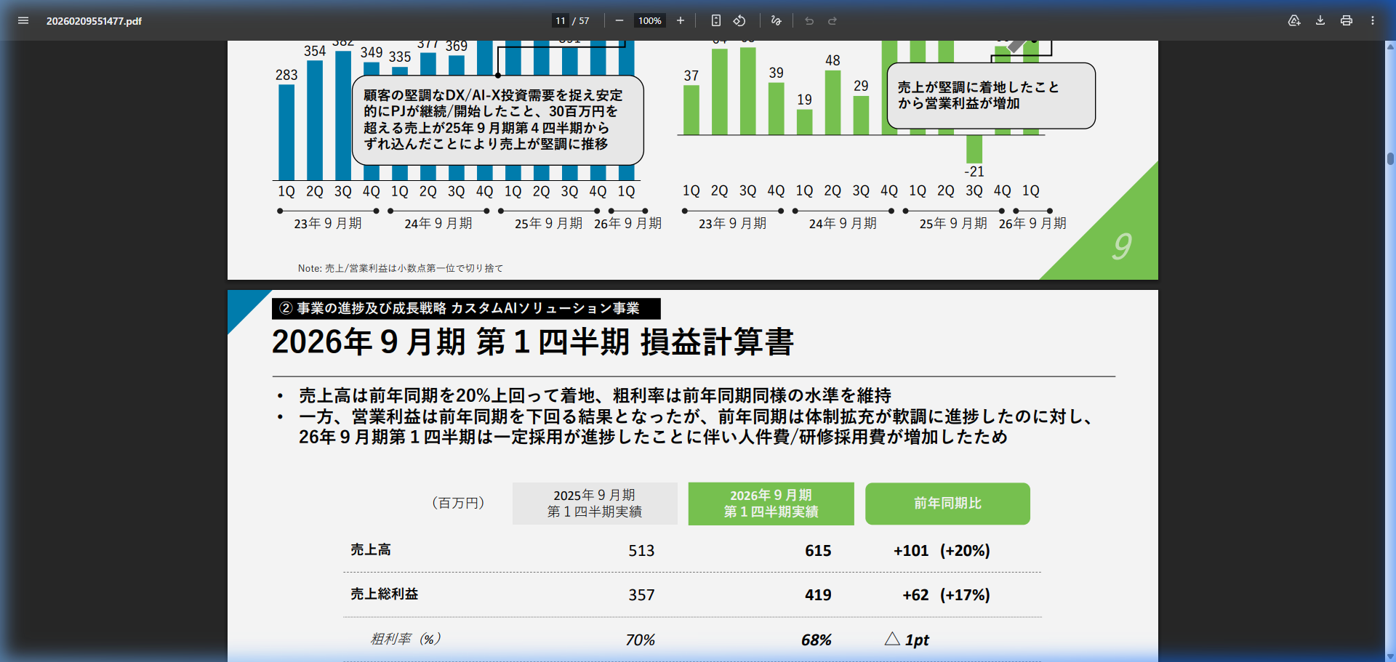
Task: Redo the undone annotation
Action: click(x=833, y=20)
